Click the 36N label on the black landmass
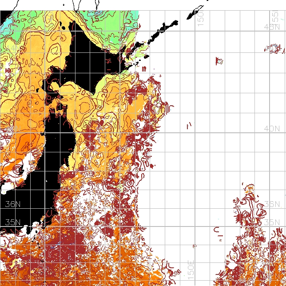Screen dimensions: 286x286 (x=13, y=204)
